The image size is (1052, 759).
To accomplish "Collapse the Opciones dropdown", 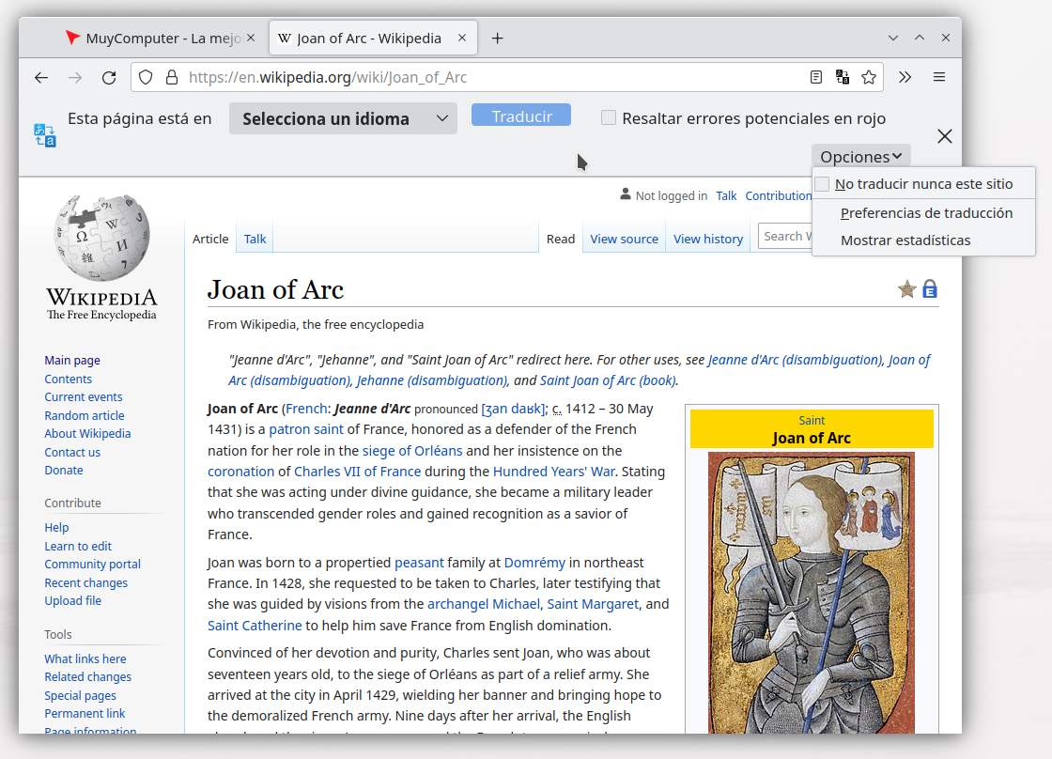I will click(x=860, y=157).
